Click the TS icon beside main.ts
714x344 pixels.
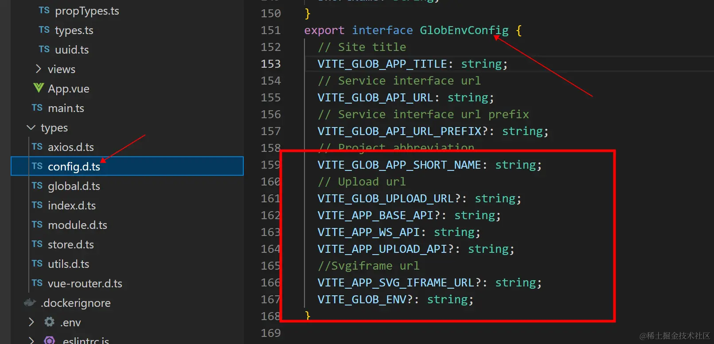(x=37, y=108)
